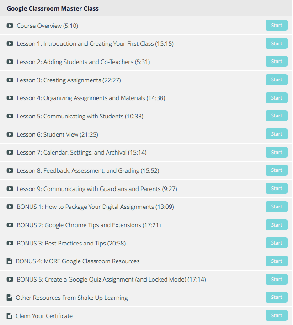Click the document icon for Claim Your Certificate
The image size is (293, 325).
pos(9,316)
